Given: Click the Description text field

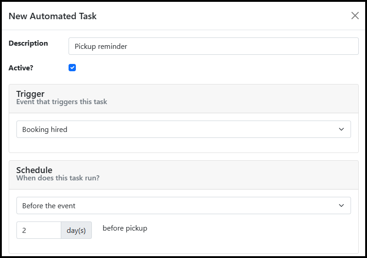Looking at the screenshot, I should pos(213,46).
